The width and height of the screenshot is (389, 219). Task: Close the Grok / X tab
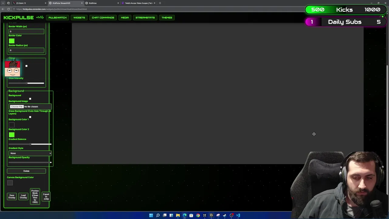coord(46,3)
